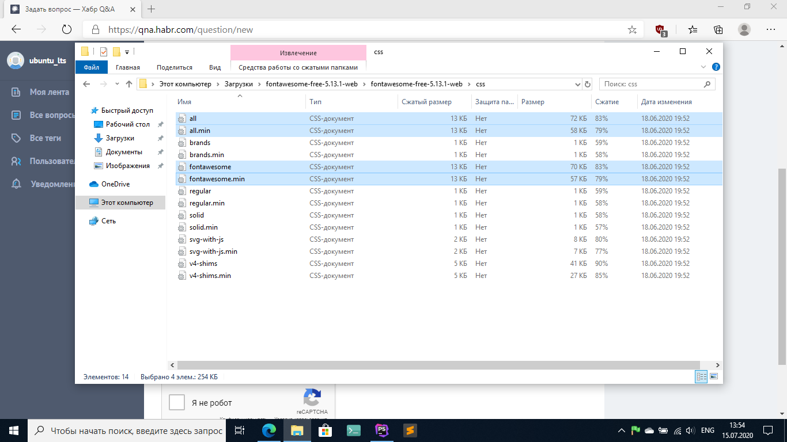The image size is (787, 442).
Task: Open Windows Start menu
Action: point(14,430)
